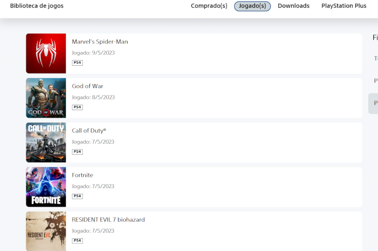Open the God of War title link
The image size is (378, 251).
pyautogui.click(x=87, y=86)
